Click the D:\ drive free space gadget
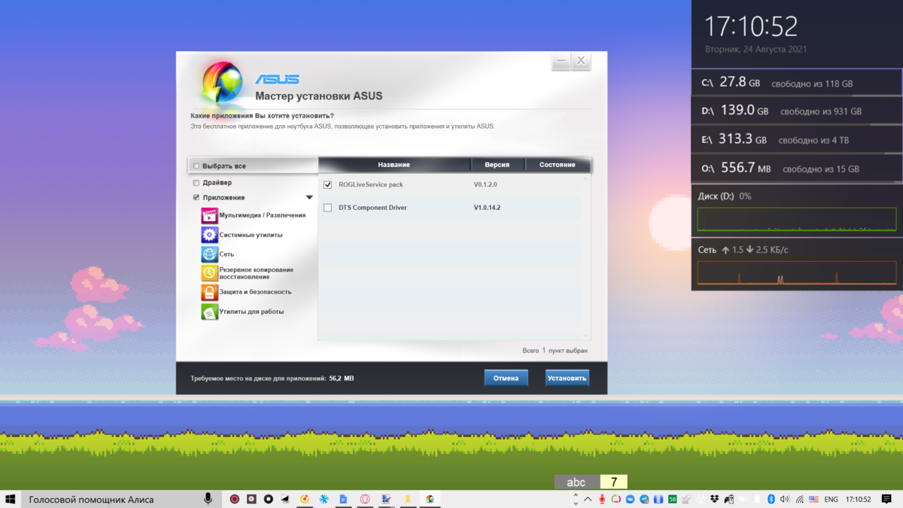This screenshot has width=903, height=508. pos(797,111)
